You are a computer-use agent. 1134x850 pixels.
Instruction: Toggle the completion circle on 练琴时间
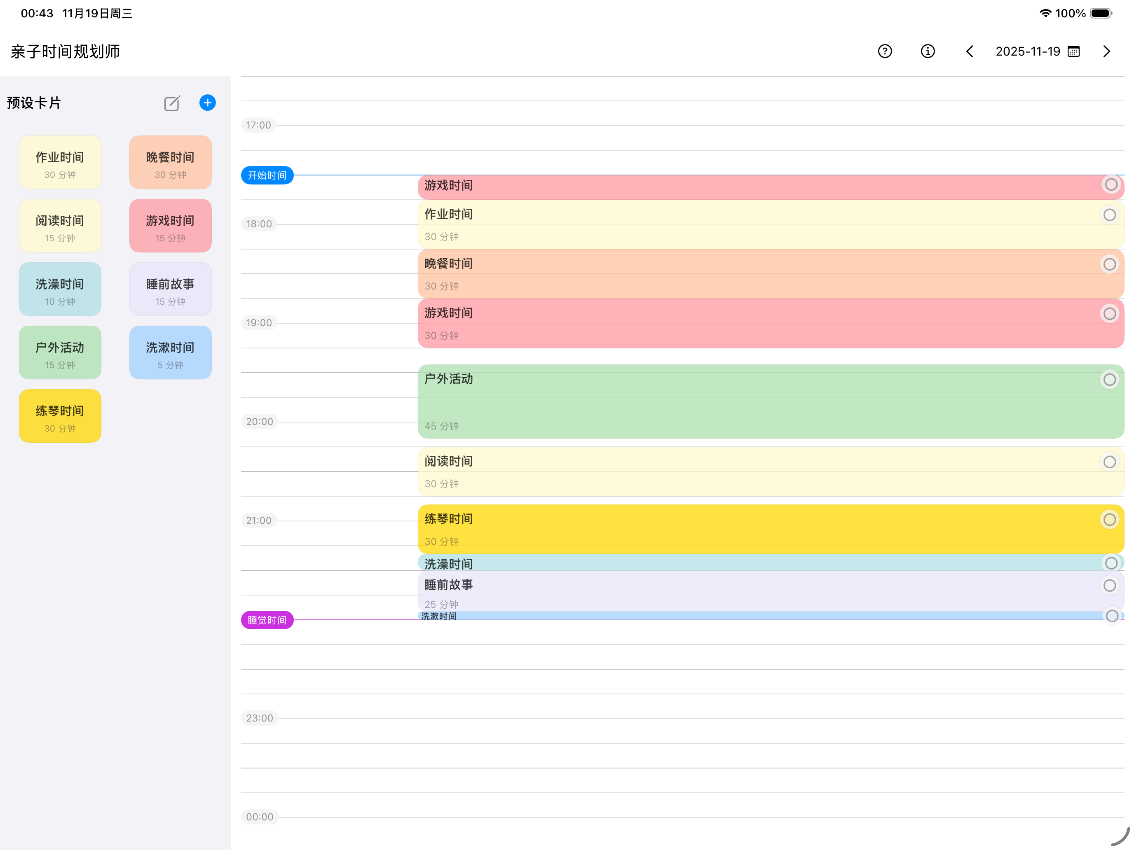[x=1109, y=519]
